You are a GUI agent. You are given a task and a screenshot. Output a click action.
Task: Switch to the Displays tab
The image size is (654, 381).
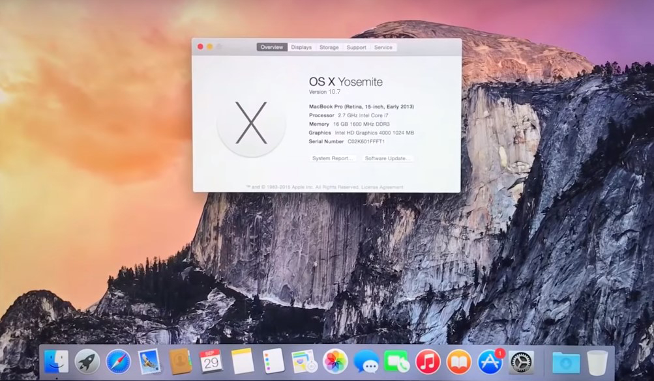coord(301,48)
